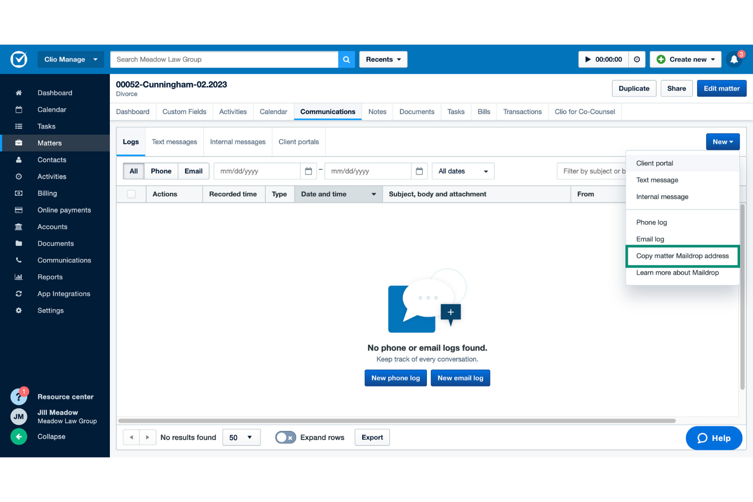Toggle the Expand rows switch
753x502 pixels.
click(285, 437)
